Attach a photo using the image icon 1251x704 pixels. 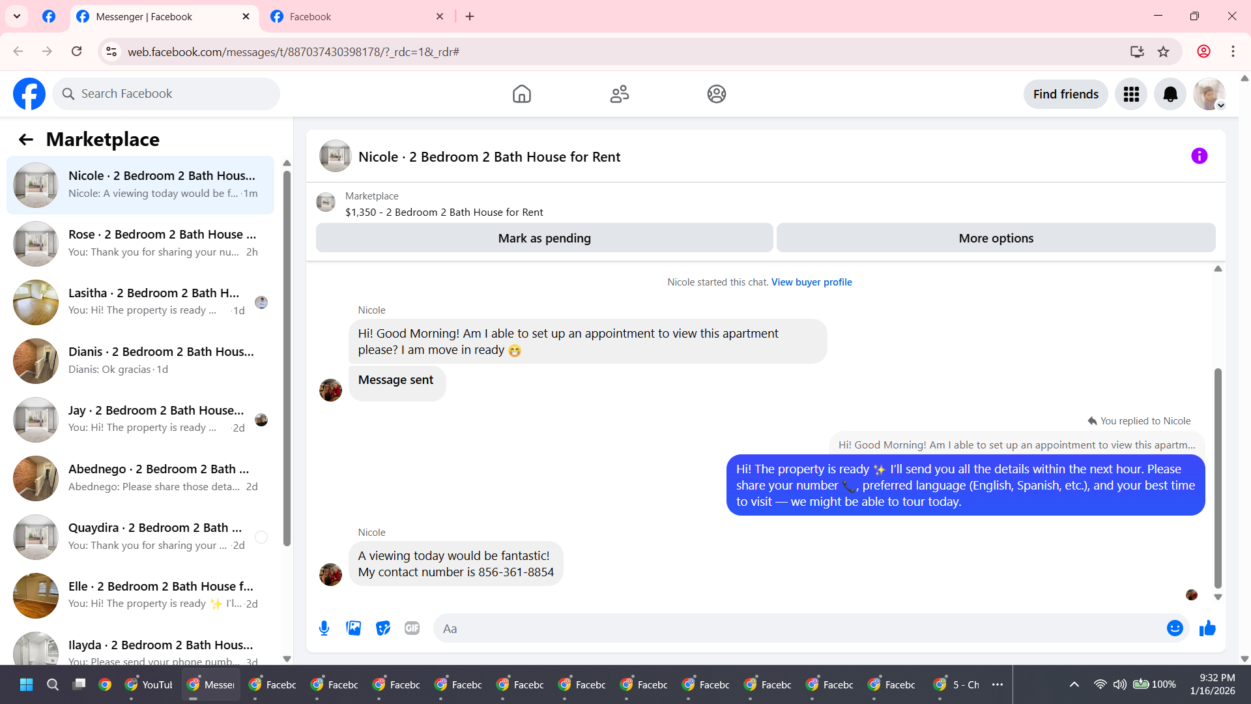(353, 628)
